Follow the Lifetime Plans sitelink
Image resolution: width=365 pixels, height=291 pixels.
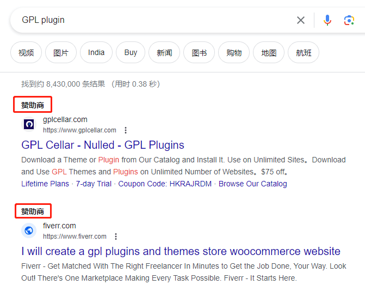[x=45, y=184]
